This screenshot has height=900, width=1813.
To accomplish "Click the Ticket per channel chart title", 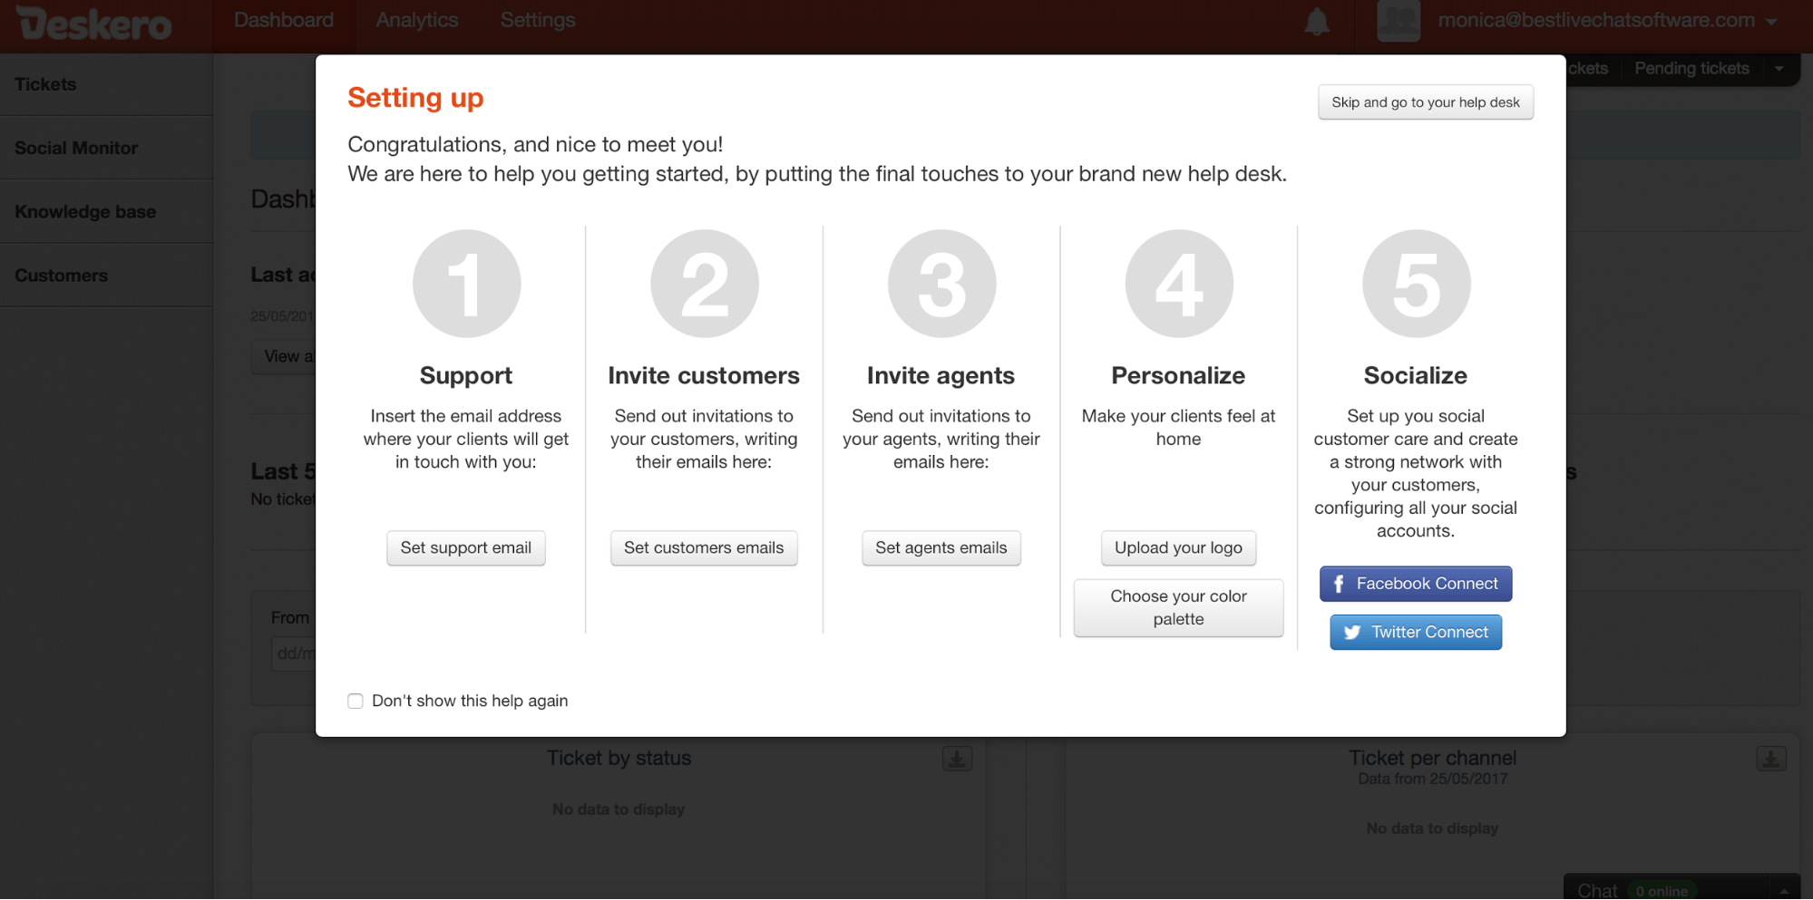I will [1432, 759].
